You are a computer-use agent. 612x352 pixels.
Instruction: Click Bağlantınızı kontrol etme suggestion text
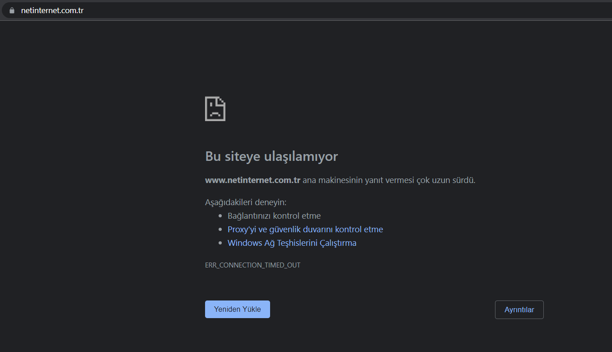(274, 216)
